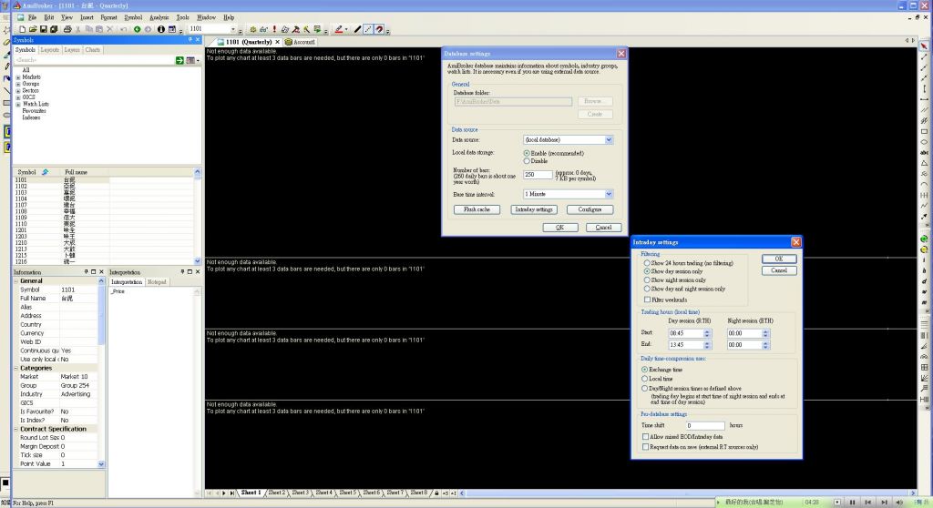Viewport: 933px width, 508px height.
Task: Click the sort icon beside Symbol header
Action: tap(45, 172)
